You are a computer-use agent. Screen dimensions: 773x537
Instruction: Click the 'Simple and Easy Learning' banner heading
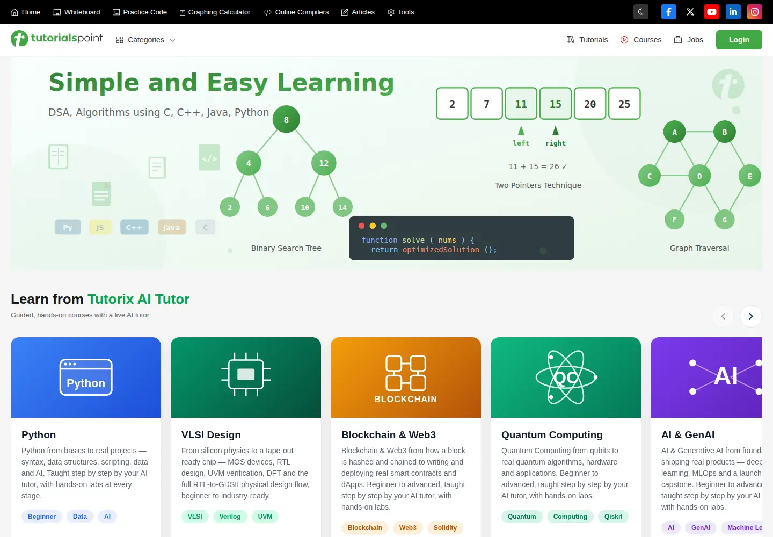pos(222,83)
